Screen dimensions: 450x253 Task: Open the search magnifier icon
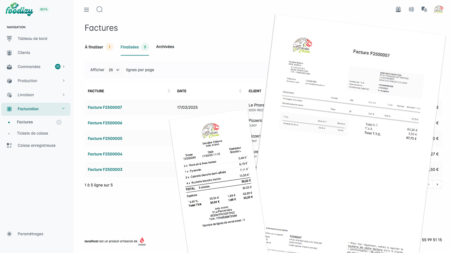click(x=99, y=9)
